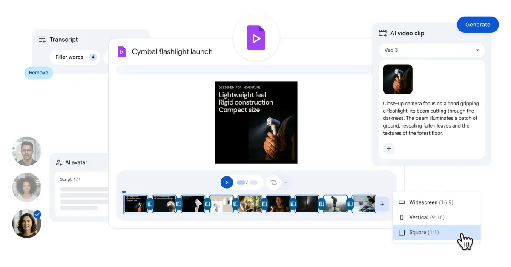
Task: Open the Filler words menu
Action: click(x=75, y=57)
